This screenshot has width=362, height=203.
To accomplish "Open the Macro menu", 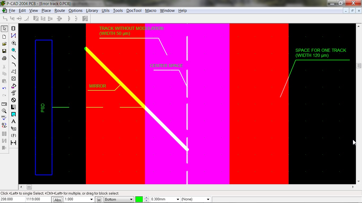I will [x=151, y=11].
